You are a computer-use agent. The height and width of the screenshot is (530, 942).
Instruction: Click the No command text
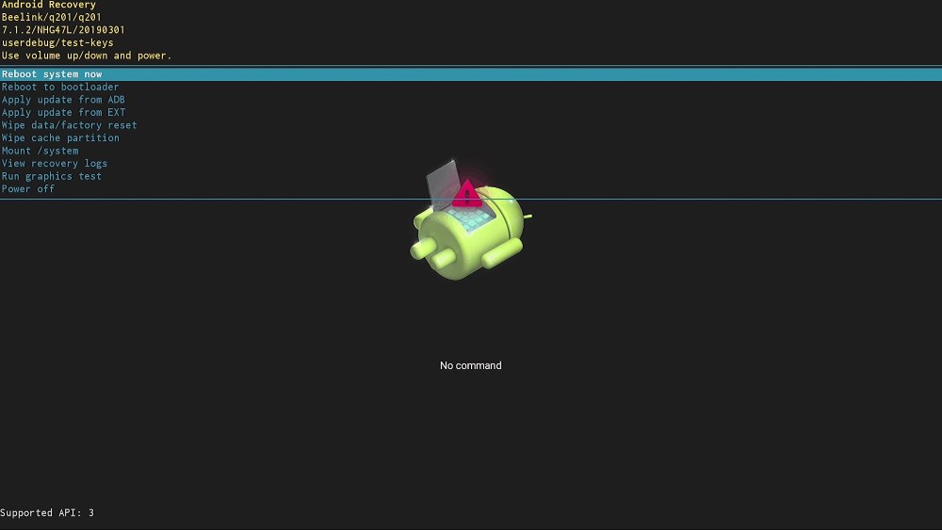tap(470, 365)
